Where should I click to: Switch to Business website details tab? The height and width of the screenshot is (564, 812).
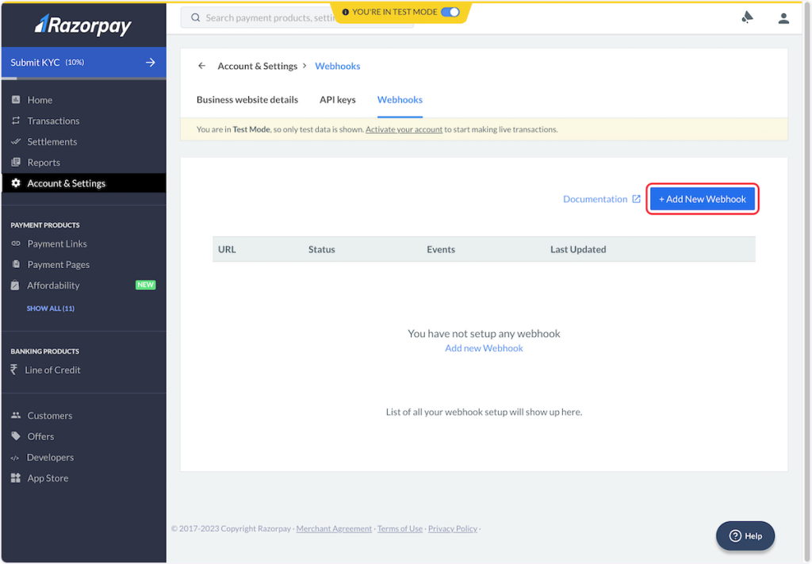[x=247, y=100]
